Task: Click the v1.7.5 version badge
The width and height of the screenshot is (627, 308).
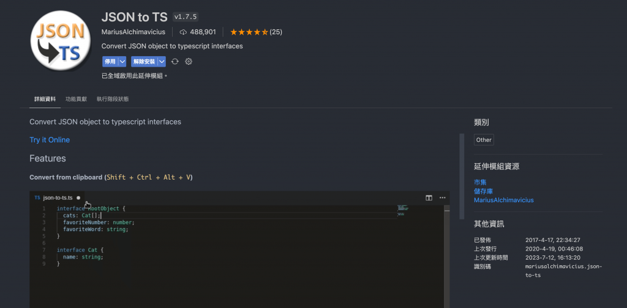Action: click(186, 16)
